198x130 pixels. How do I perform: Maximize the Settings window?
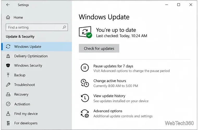[x=178, y=5]
